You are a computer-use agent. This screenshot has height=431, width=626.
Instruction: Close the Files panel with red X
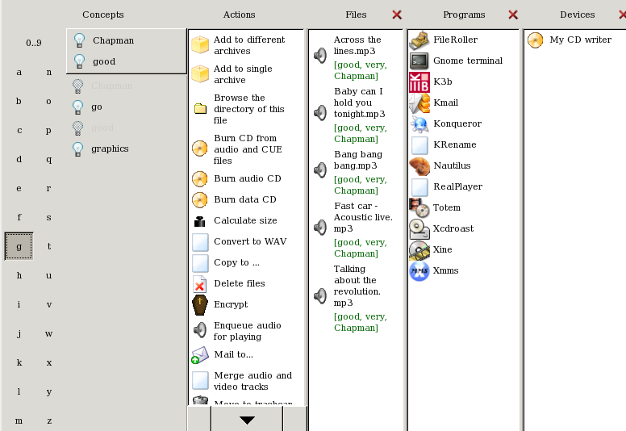(396, 15)
